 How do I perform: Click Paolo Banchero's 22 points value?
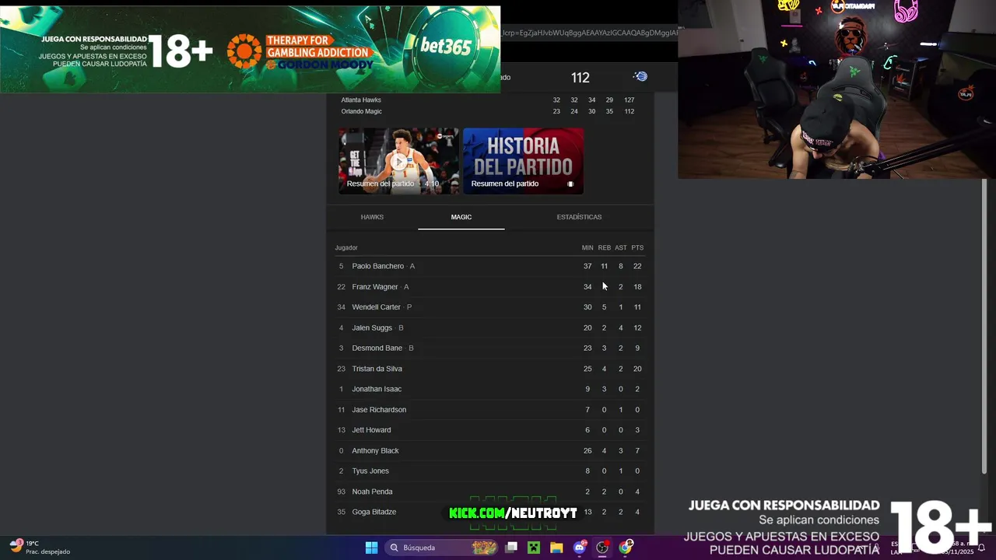[637, 266]
